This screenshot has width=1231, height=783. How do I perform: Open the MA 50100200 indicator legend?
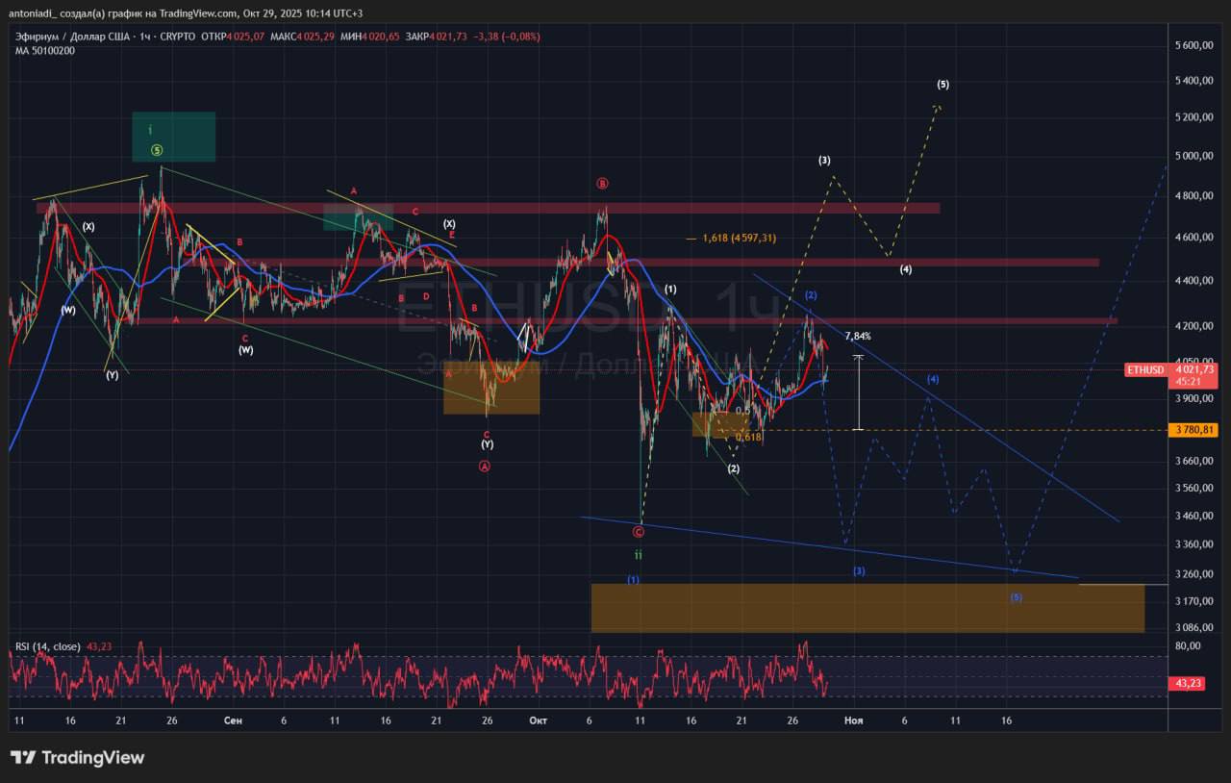(x=44, y=50)
